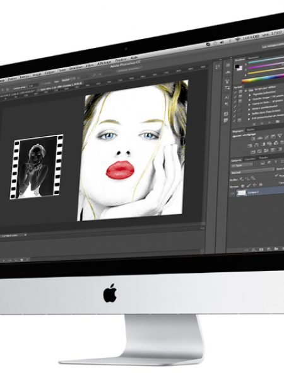Pick a color from the spectrum ramp
Image resolution: width=284 pixels, height=378 pixels.
tap(263, 78)
